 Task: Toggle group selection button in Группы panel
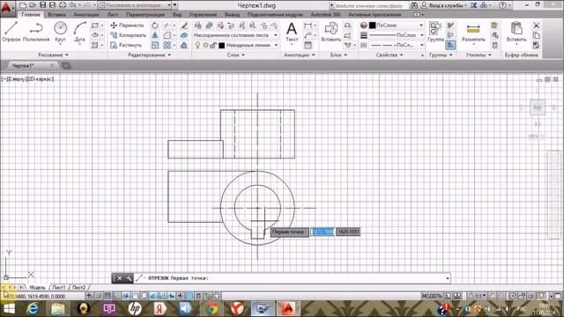(450, 45)
